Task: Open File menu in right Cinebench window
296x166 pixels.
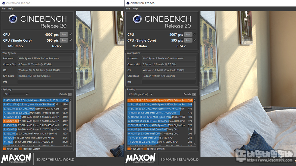Action: click(128, 9)
